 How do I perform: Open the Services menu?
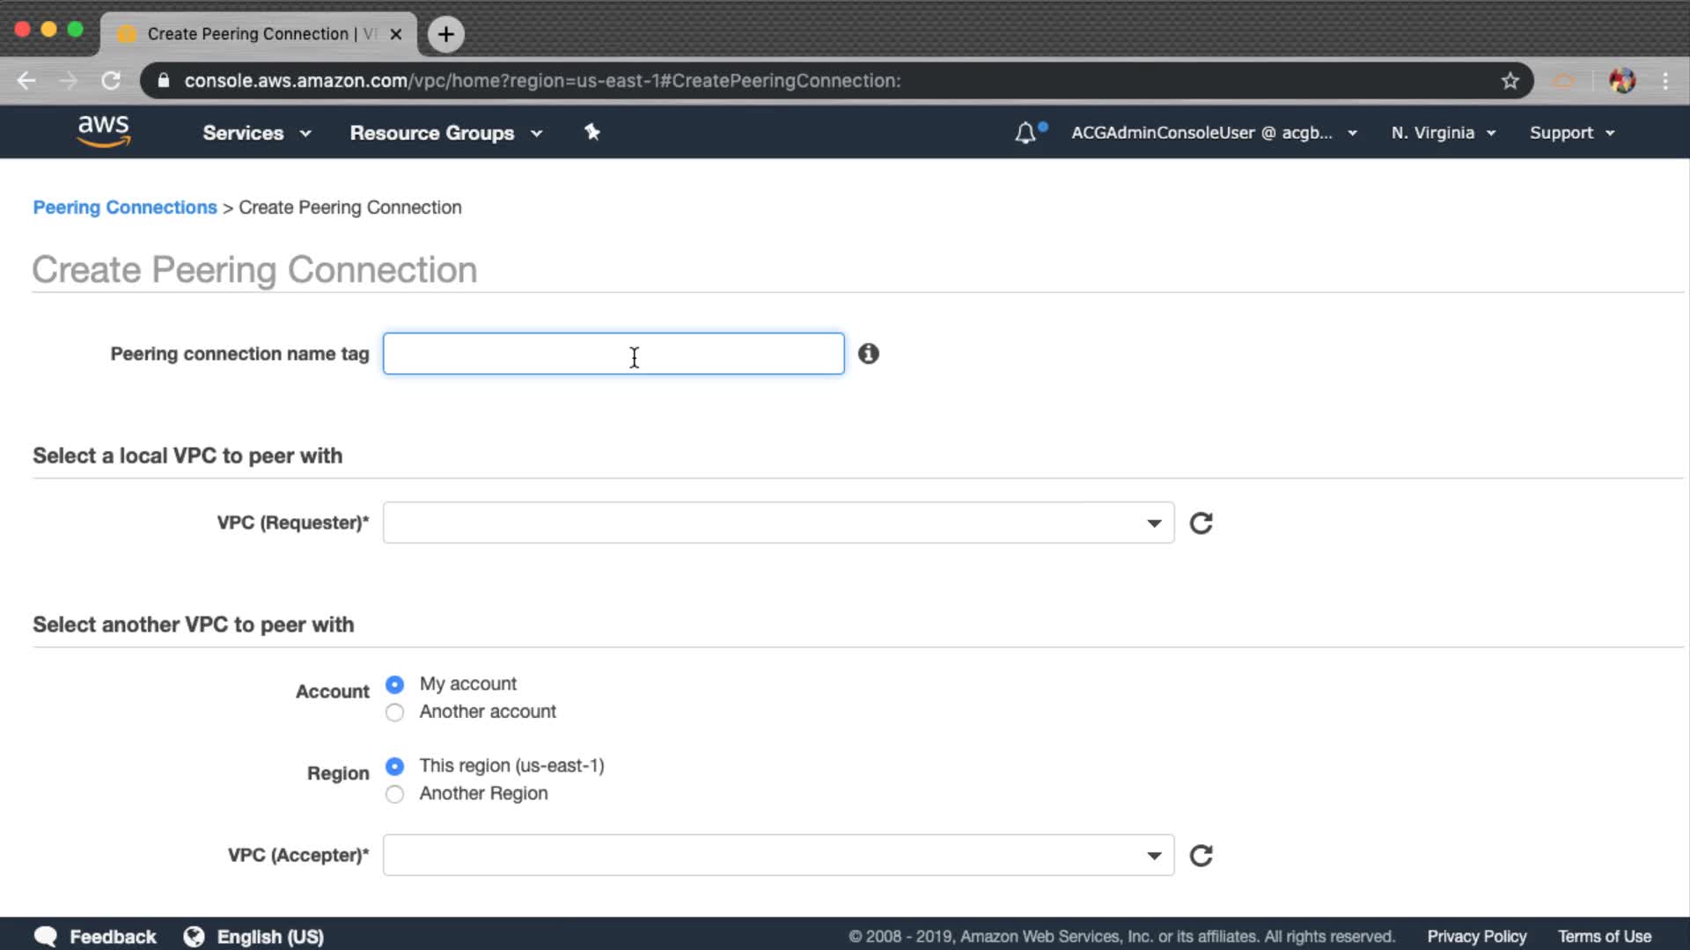click(256, 133)
